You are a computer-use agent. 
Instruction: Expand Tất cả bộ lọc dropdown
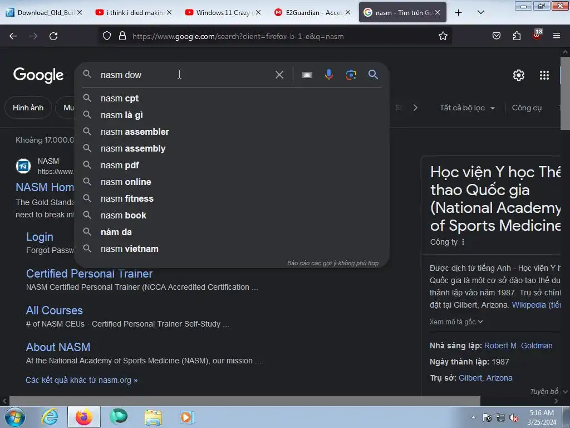(x=467, y=108)
